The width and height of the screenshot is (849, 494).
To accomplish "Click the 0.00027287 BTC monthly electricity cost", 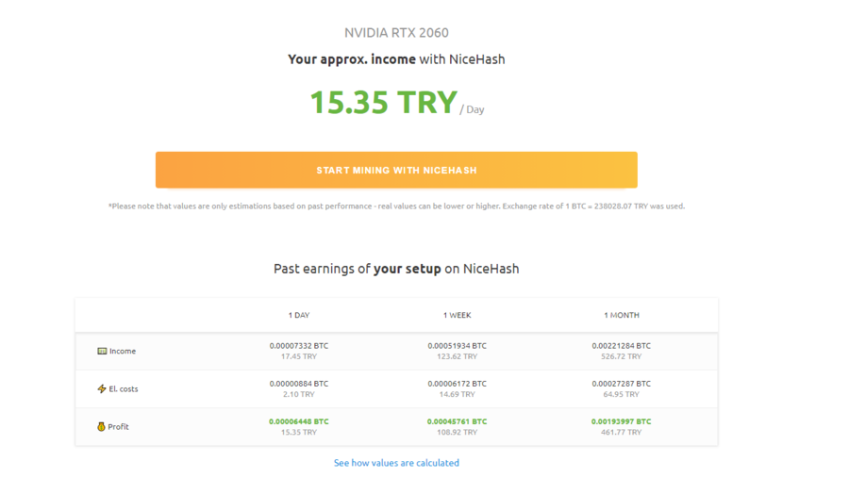I will [622, 384].
